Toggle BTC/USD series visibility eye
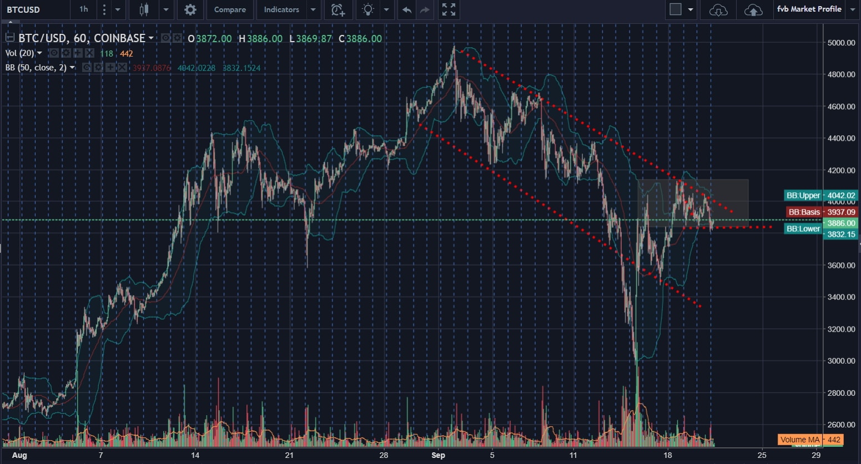Screen dimensions: 861x464 (x=165, y=38)
